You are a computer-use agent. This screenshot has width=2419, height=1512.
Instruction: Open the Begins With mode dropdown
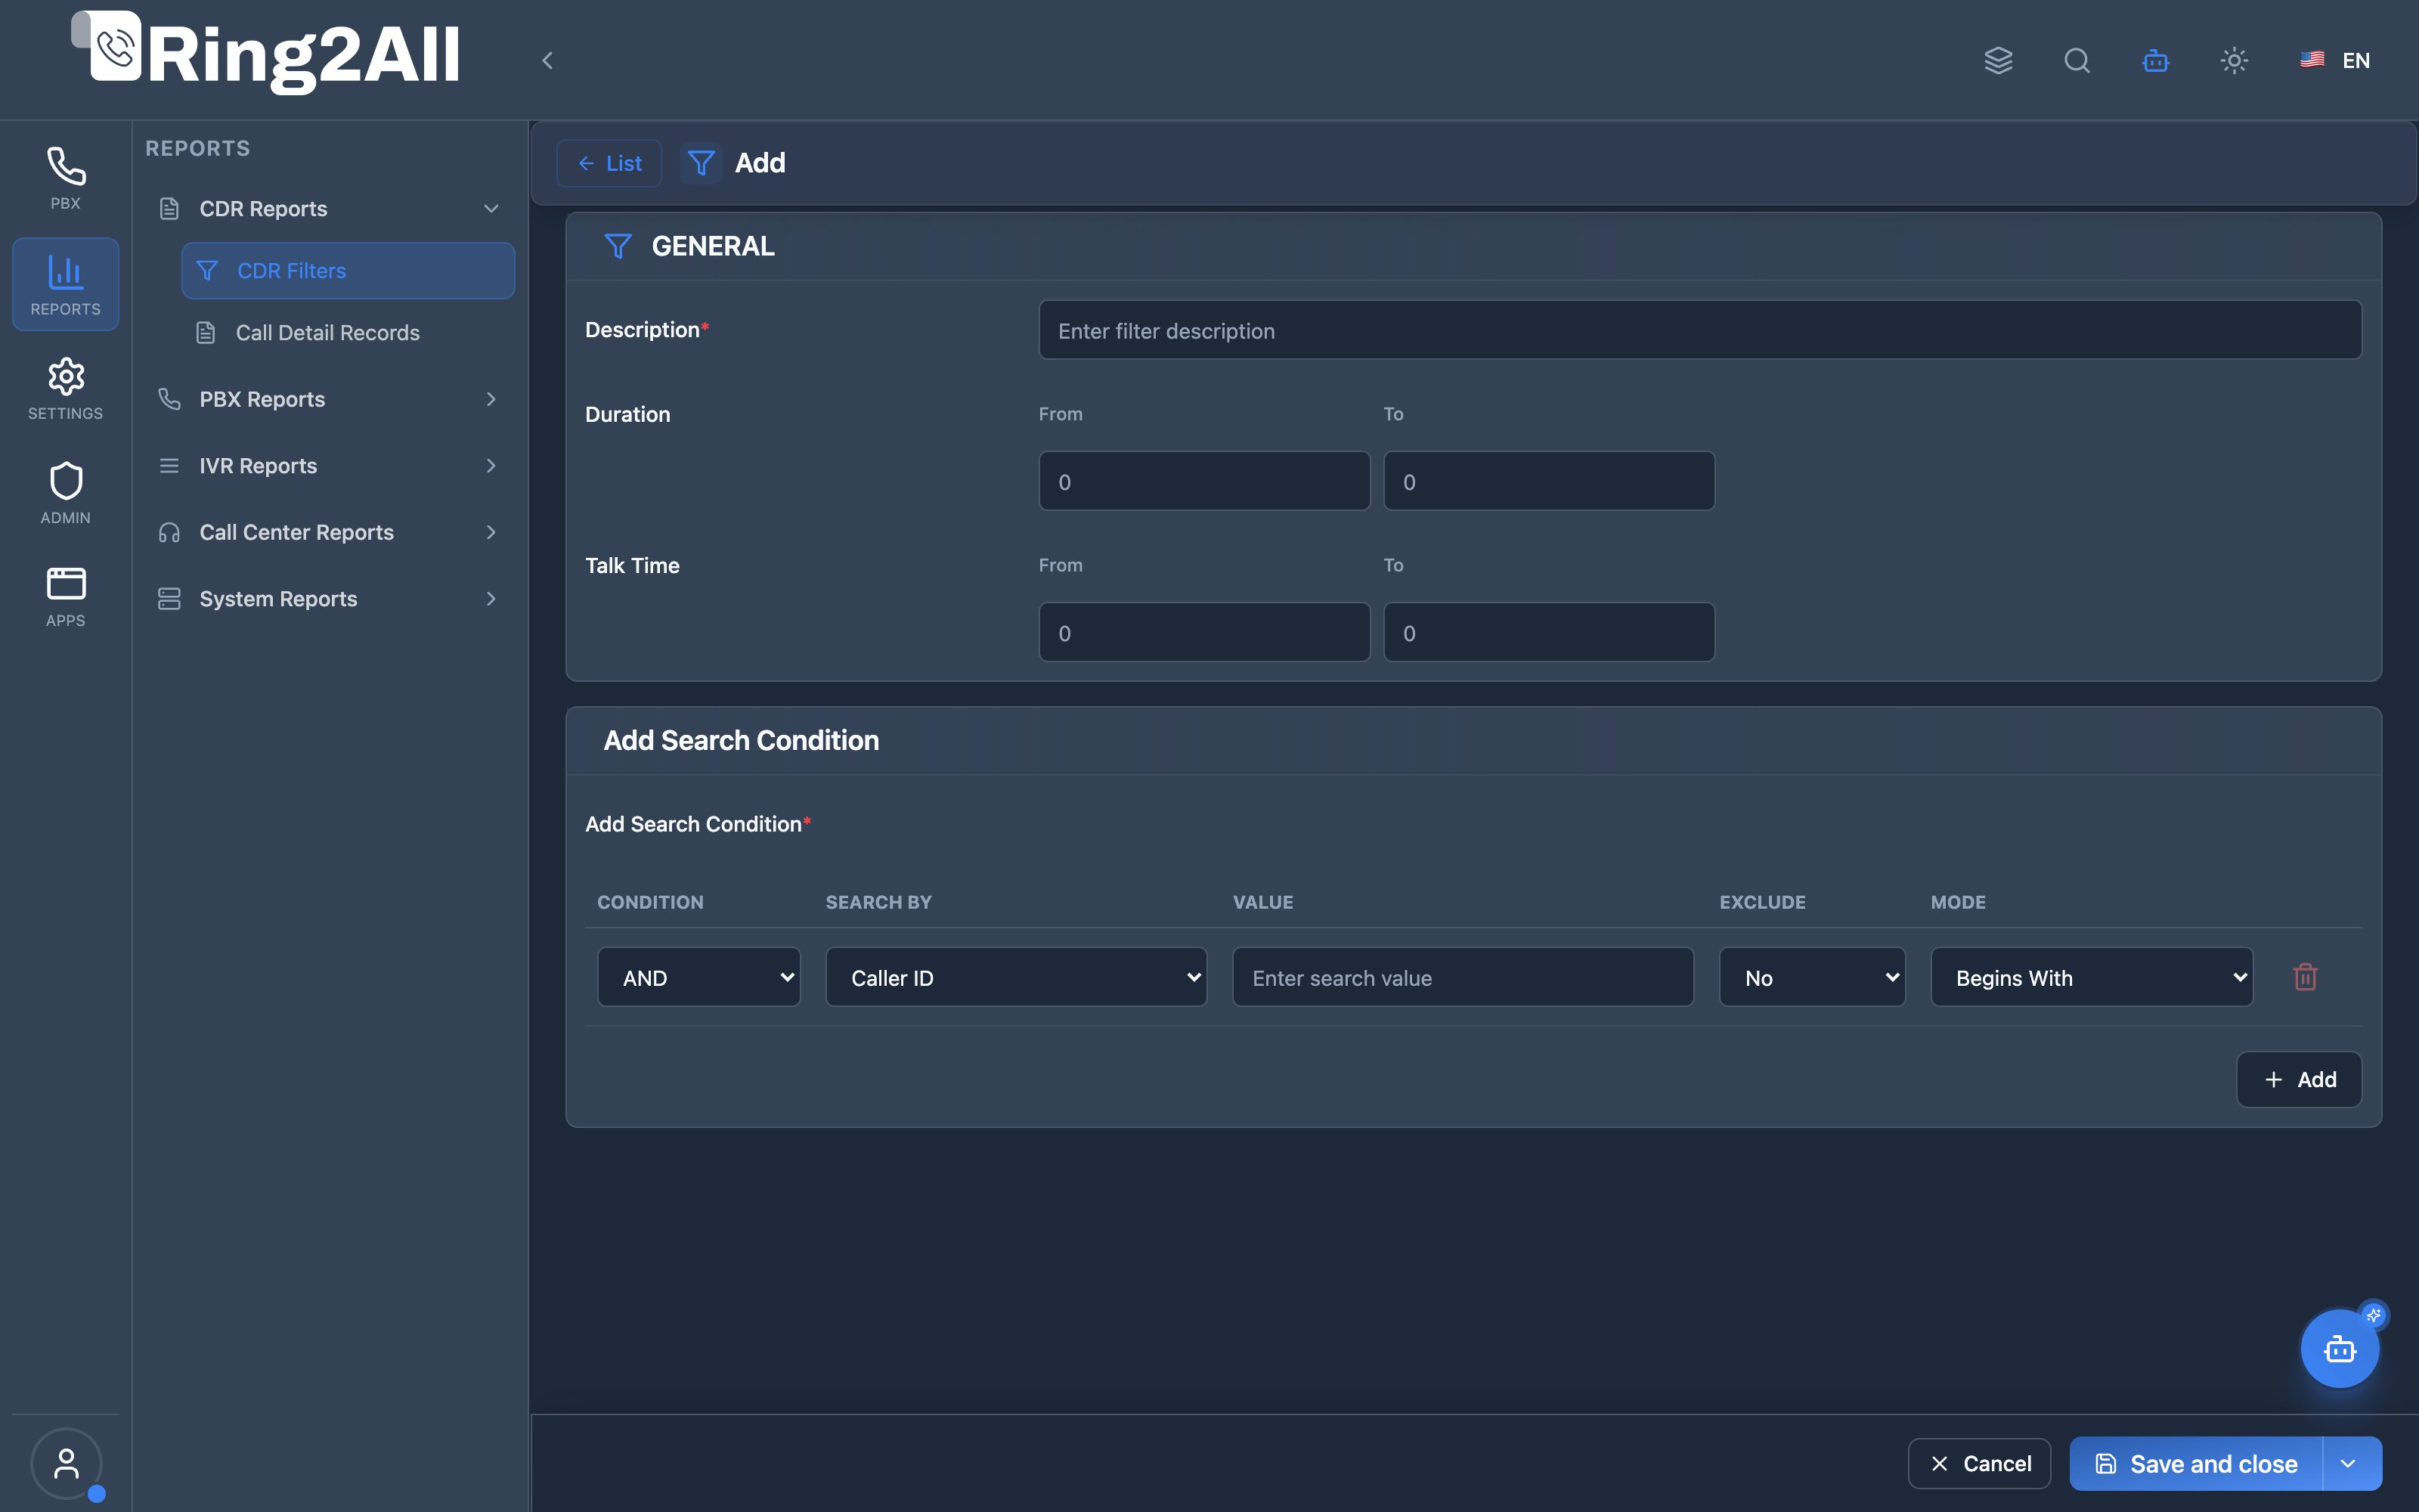point(2091,977)
